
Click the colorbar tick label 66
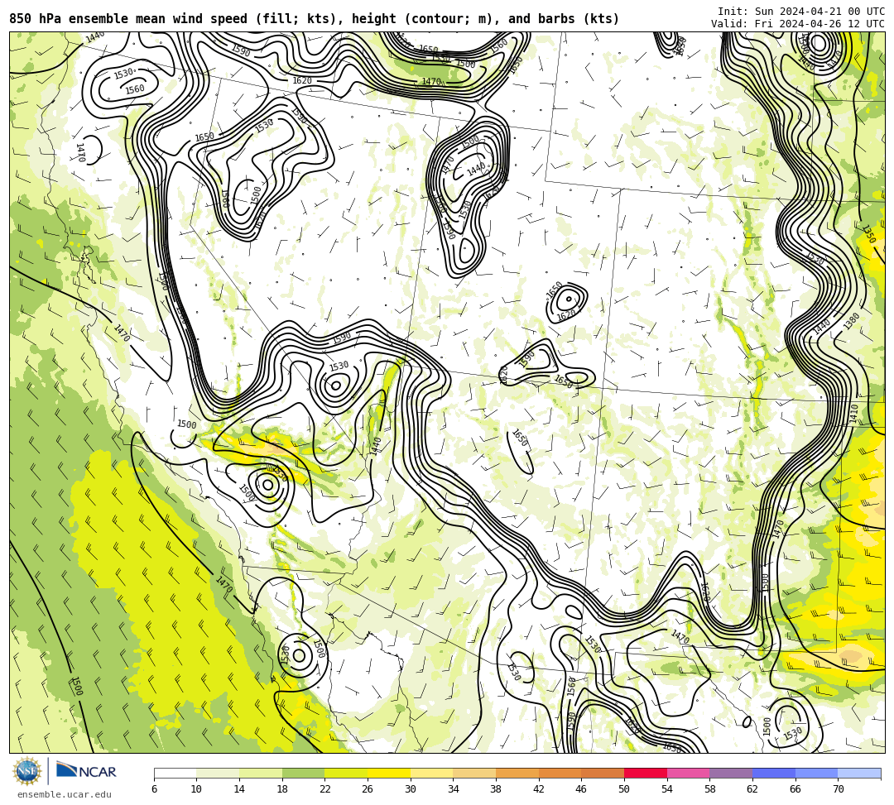click(795, 789)
